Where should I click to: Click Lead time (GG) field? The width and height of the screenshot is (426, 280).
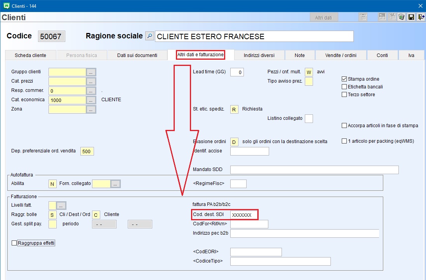point(237,72)
